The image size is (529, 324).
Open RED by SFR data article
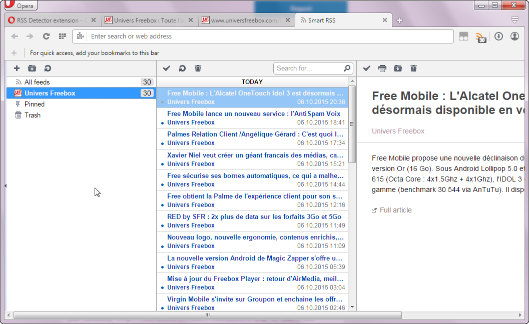[x=252, y=221]
